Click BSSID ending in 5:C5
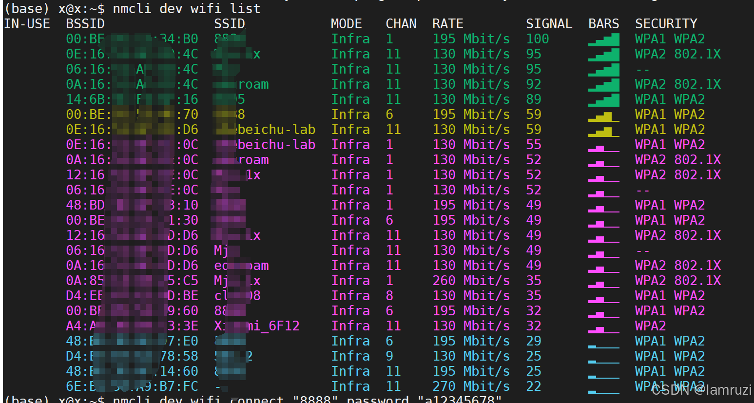Viewport: 754px width, 403px height. pos(132,281)
